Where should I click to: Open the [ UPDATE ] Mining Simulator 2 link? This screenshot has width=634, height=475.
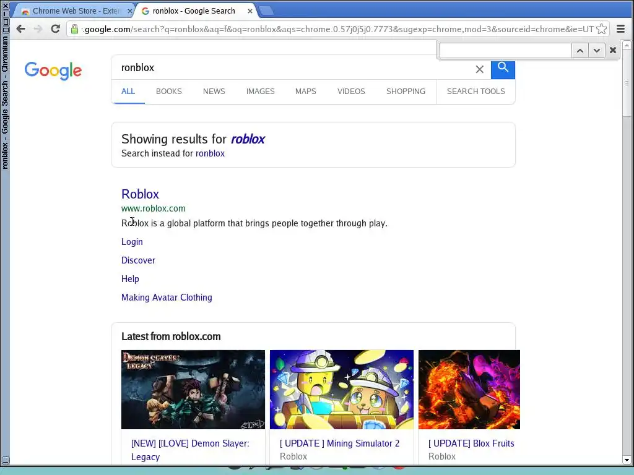340,443
